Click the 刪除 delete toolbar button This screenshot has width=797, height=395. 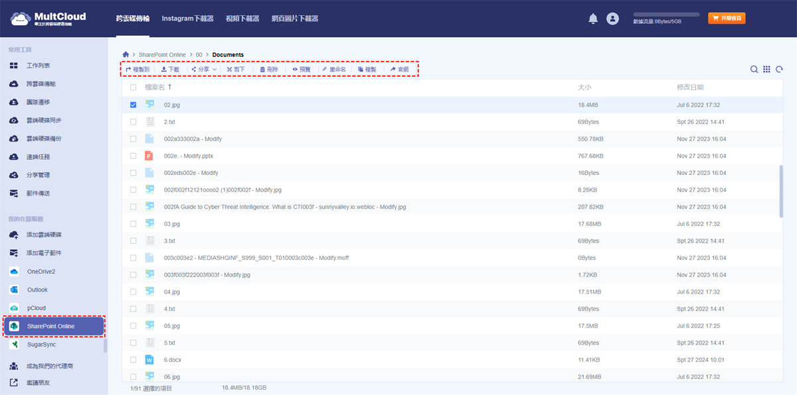pos(269,69)
